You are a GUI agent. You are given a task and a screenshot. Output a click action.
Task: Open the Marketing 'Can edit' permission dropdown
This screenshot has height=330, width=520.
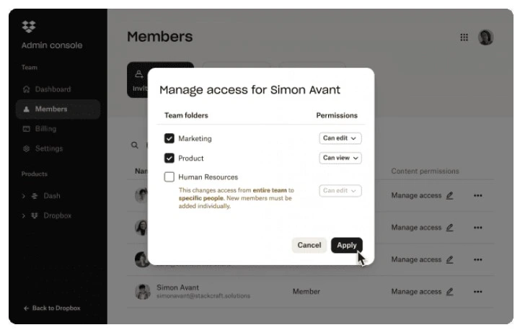pyautogui.click(x=340, y=138)
